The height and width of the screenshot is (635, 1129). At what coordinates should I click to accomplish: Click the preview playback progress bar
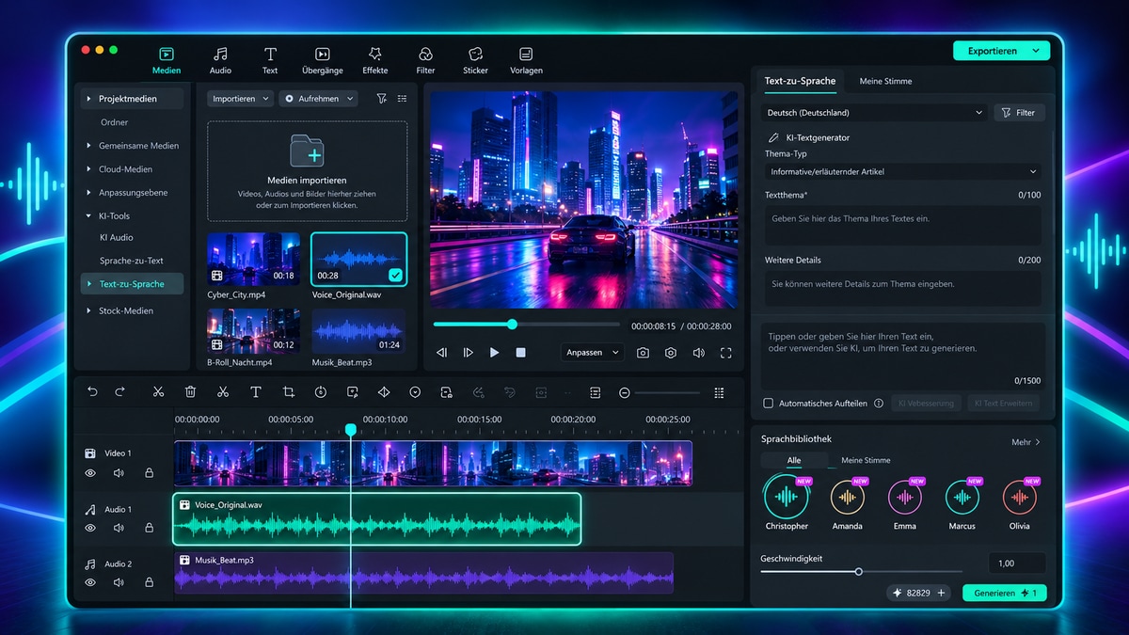526,325
